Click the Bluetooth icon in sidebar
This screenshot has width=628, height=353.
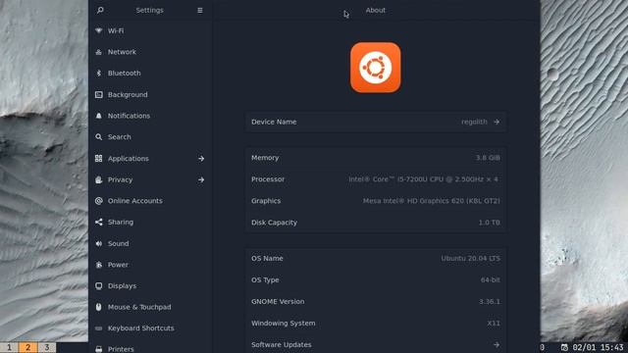98,74
